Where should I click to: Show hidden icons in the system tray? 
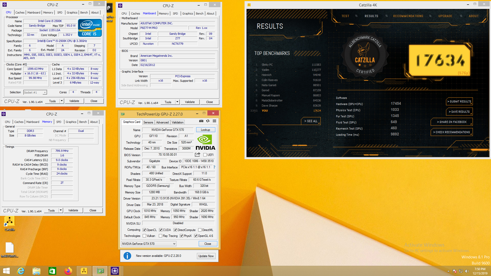tap(448, 271)
